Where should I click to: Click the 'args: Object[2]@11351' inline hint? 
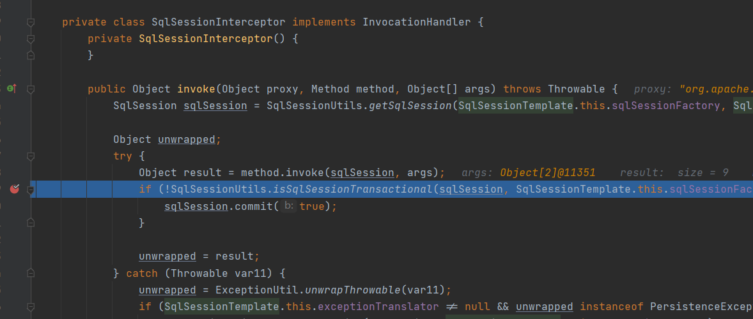[x=528, y=172]
